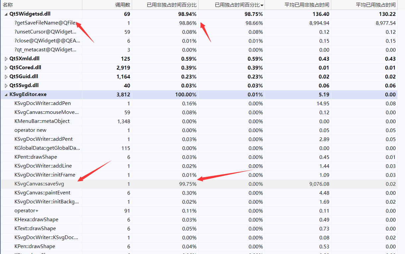Sort by the 调用数 column header
Viewport: 405px width, 254px height.
(x=107, y=5)
